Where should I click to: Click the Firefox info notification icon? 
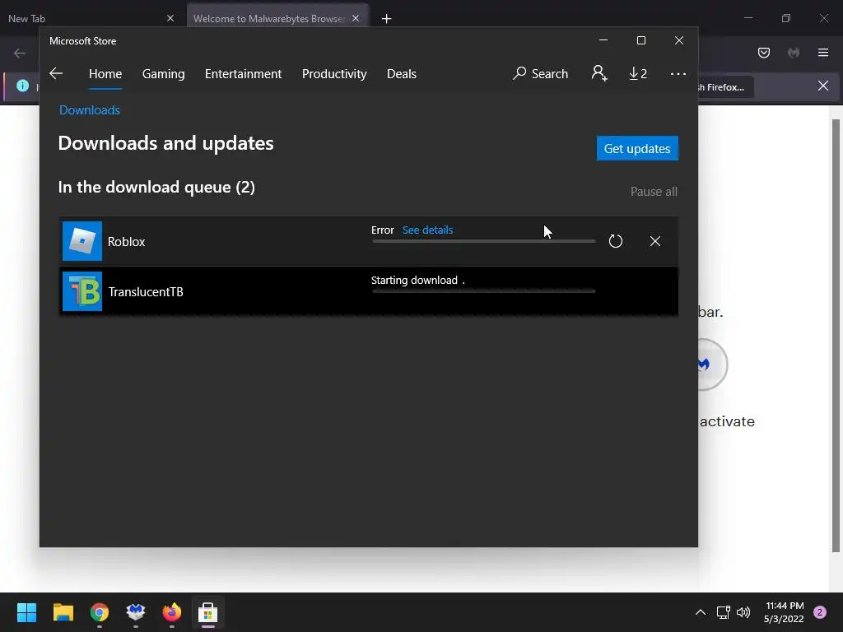[x=22, y=86]
